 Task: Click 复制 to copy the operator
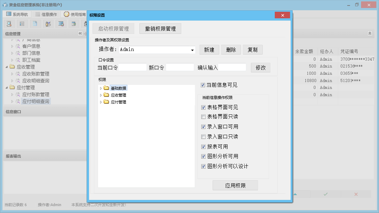click(x=253, y=50)
